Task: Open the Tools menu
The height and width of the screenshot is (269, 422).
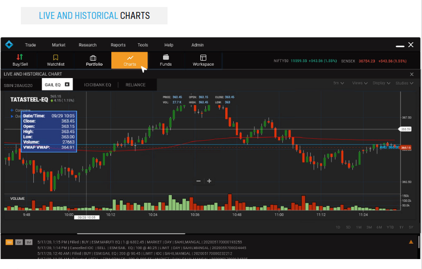Action: pos(143,45)
